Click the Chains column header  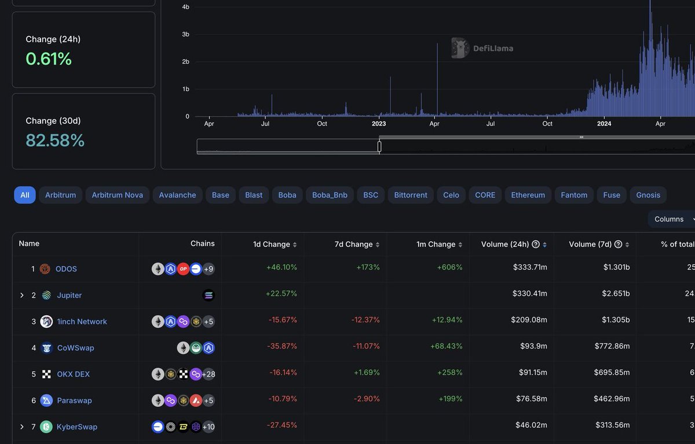(203, 243)
